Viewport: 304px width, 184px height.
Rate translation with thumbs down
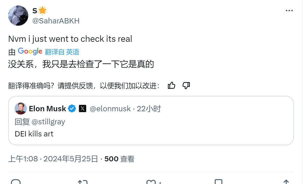186,86
